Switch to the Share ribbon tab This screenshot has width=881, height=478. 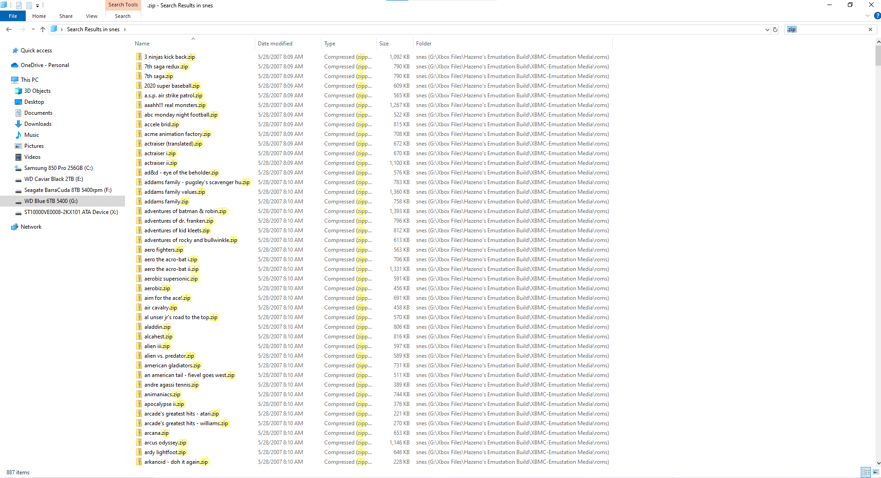pos(66,16)
